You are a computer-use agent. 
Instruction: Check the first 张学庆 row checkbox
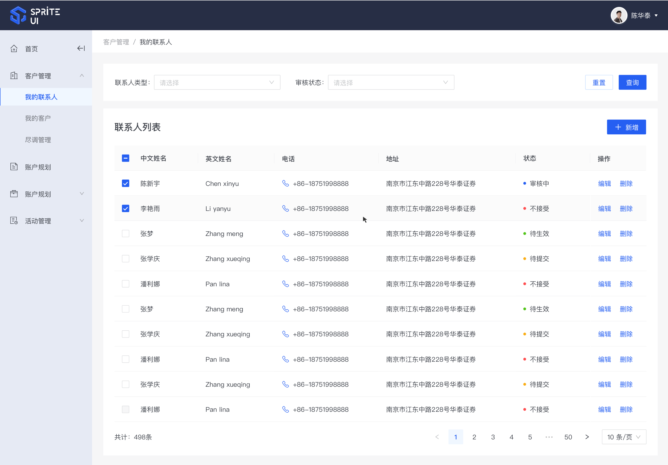point(125,258)
